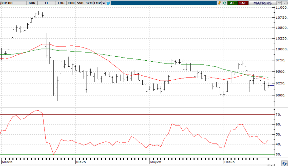The width and height of the screenshot is (288, 166).
Task: Click the 50 RSI axis label
Action: pyautogui.click(x=278, y=134)
